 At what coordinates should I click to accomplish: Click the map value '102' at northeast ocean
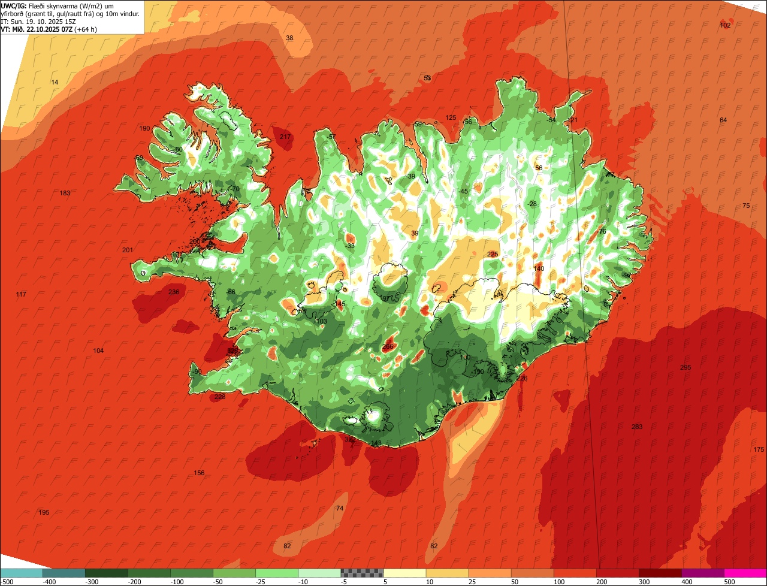pyautogui.click(x=725, y=25)
